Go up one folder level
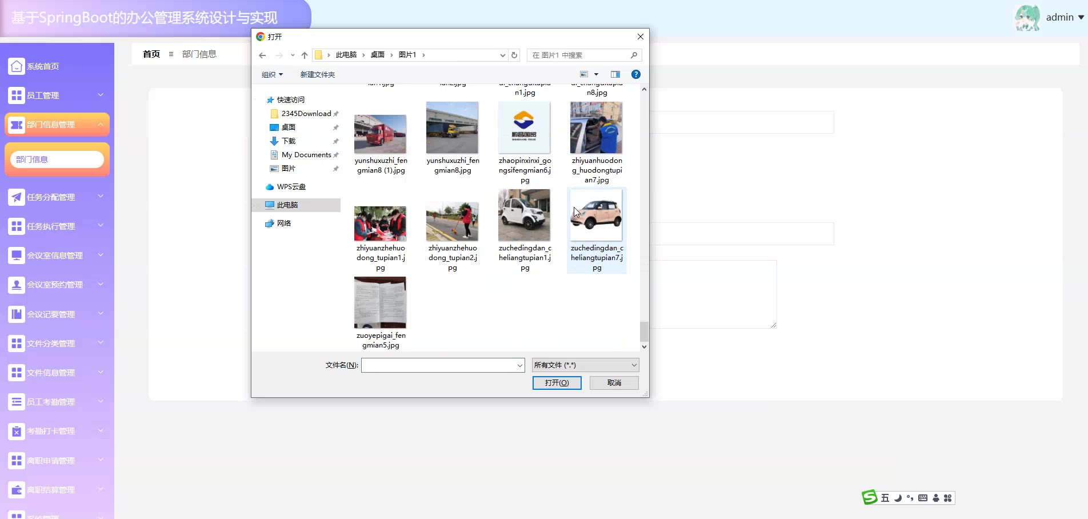The height and width of the screenshot is (519, 1088). [x=305, y=55]
